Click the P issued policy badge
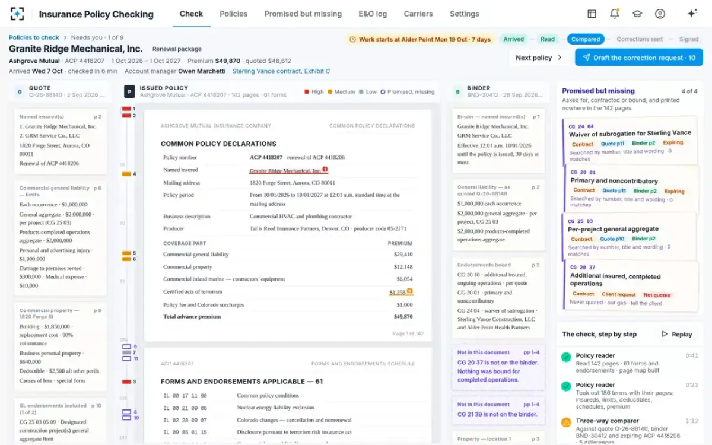The image size is (712, 445). pyautogui.click(x=129, y=91)
